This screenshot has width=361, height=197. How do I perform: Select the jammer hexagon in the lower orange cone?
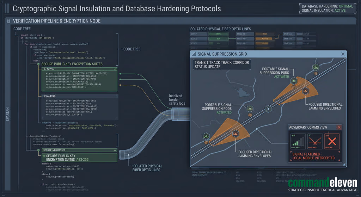tap(235, 134)
